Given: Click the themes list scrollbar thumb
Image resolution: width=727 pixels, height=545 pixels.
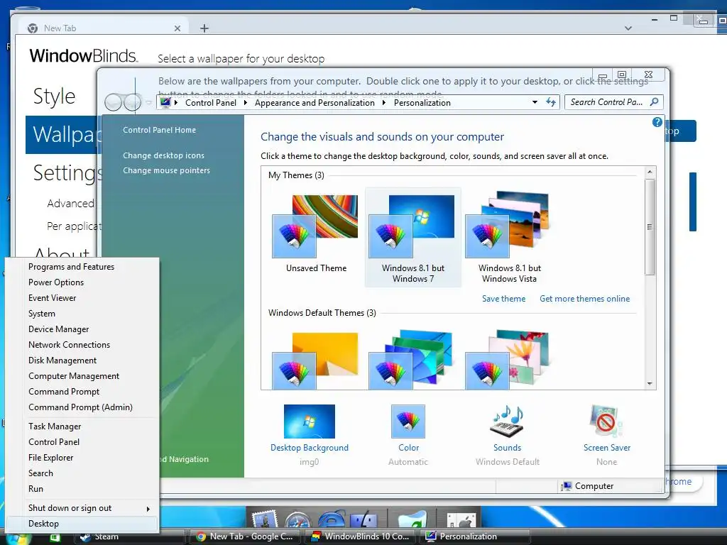Looking at the screenshot, I should 650,227.
